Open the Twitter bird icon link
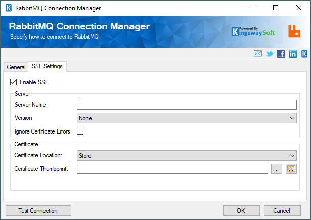The image size is (311, 220). [270, 54]
